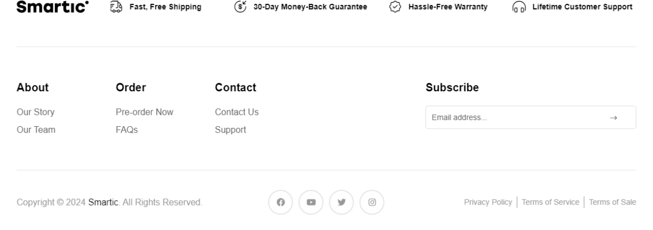Open the YouTube social icon
Viewport: 653px width, 230px height.
coord(311,202)
